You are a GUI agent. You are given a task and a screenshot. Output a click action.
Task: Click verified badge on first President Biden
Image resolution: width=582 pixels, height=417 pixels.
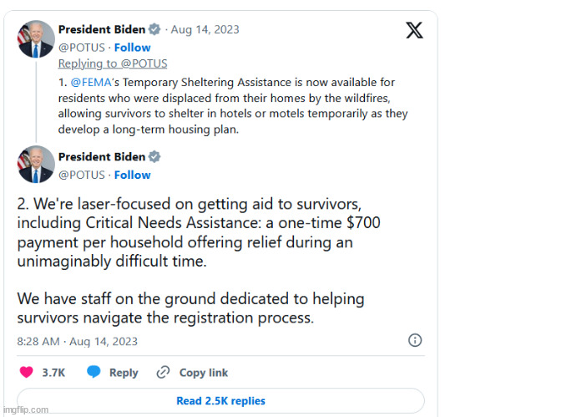pyautogui.click(x=154, y=29)
